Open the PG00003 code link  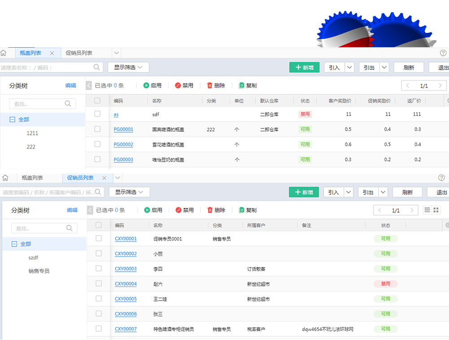(123, 160)
